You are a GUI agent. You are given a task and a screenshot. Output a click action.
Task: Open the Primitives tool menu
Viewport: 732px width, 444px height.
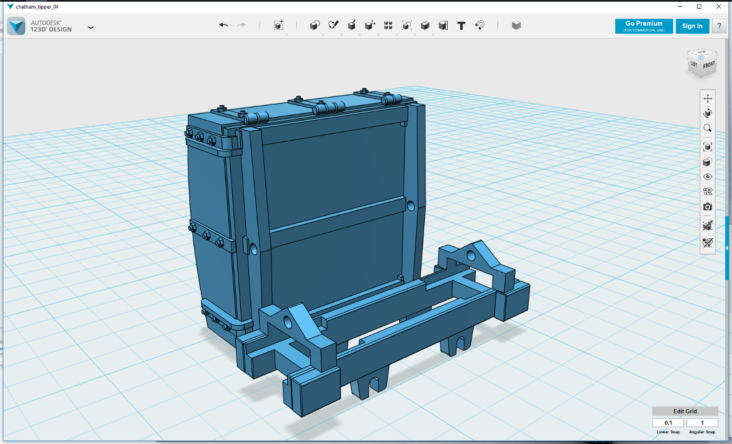[315, 25]
